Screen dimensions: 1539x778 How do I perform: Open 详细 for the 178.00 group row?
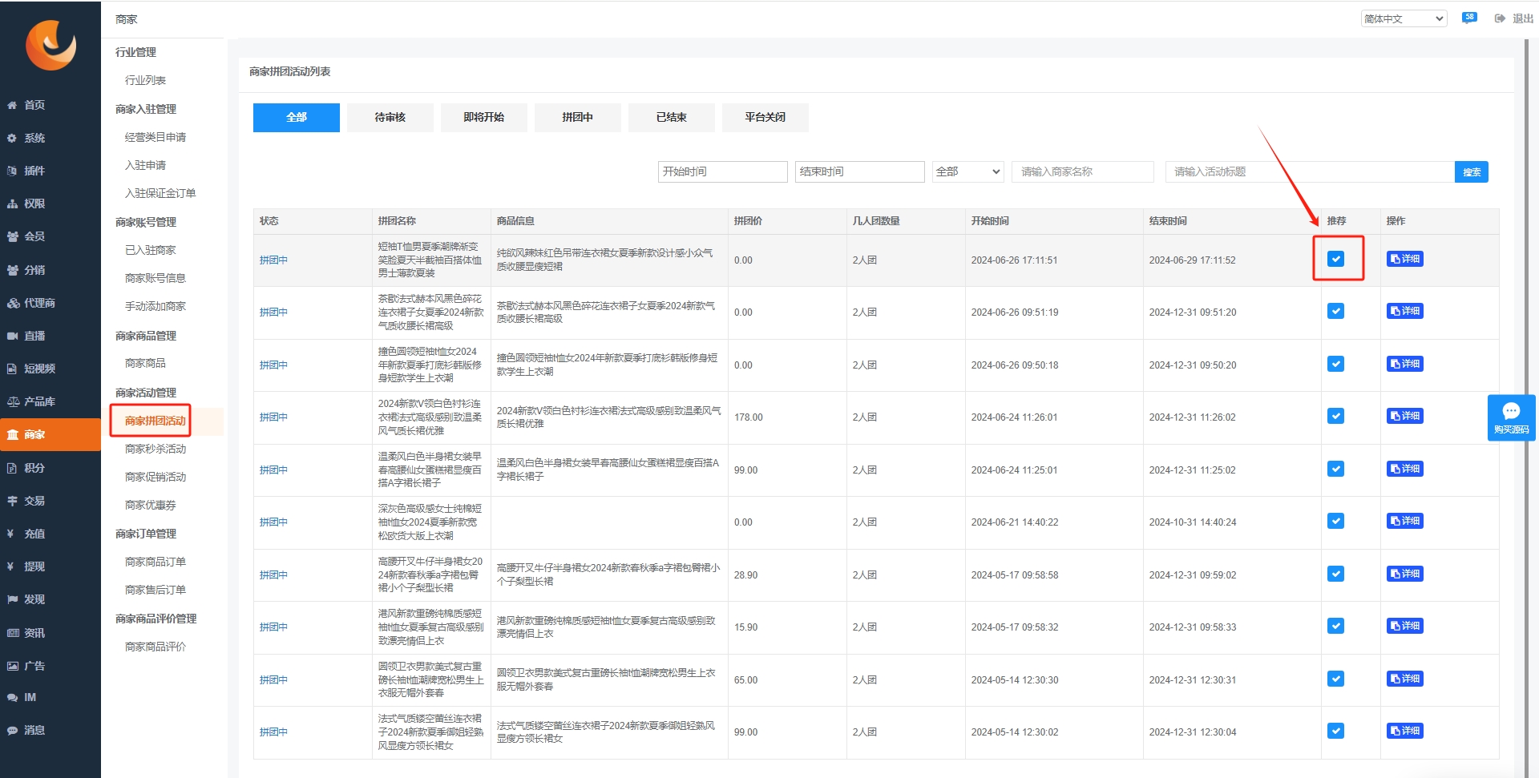click(x=1405, y=416)
